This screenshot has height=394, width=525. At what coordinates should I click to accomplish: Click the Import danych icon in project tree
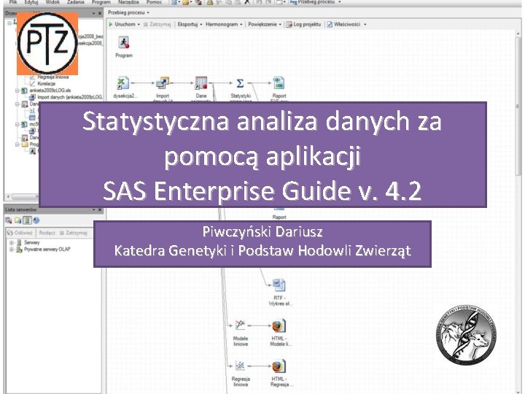click(33, 98)
